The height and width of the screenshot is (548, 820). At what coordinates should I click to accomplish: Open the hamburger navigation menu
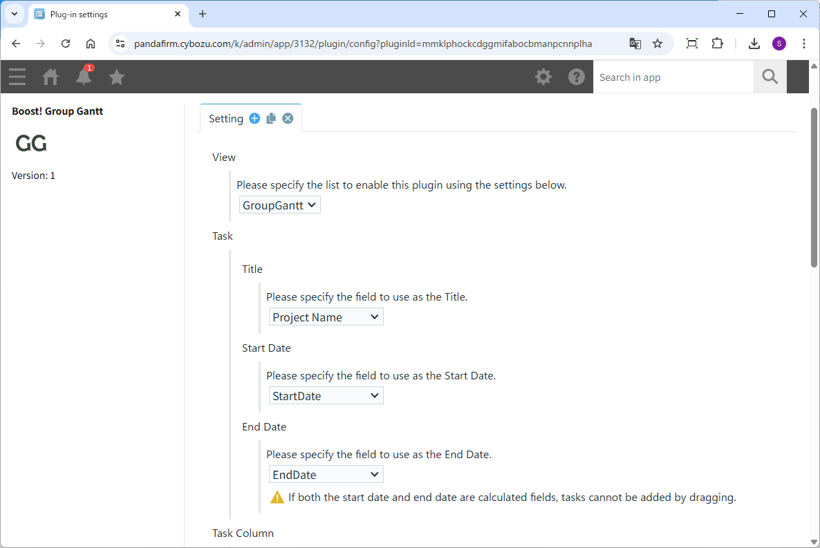(17, 77)
